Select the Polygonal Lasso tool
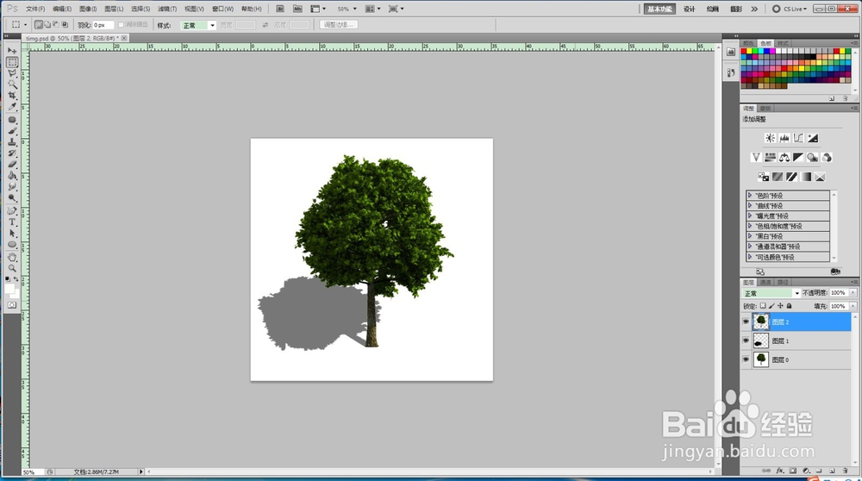862x481 pixels. pos(12,73)
